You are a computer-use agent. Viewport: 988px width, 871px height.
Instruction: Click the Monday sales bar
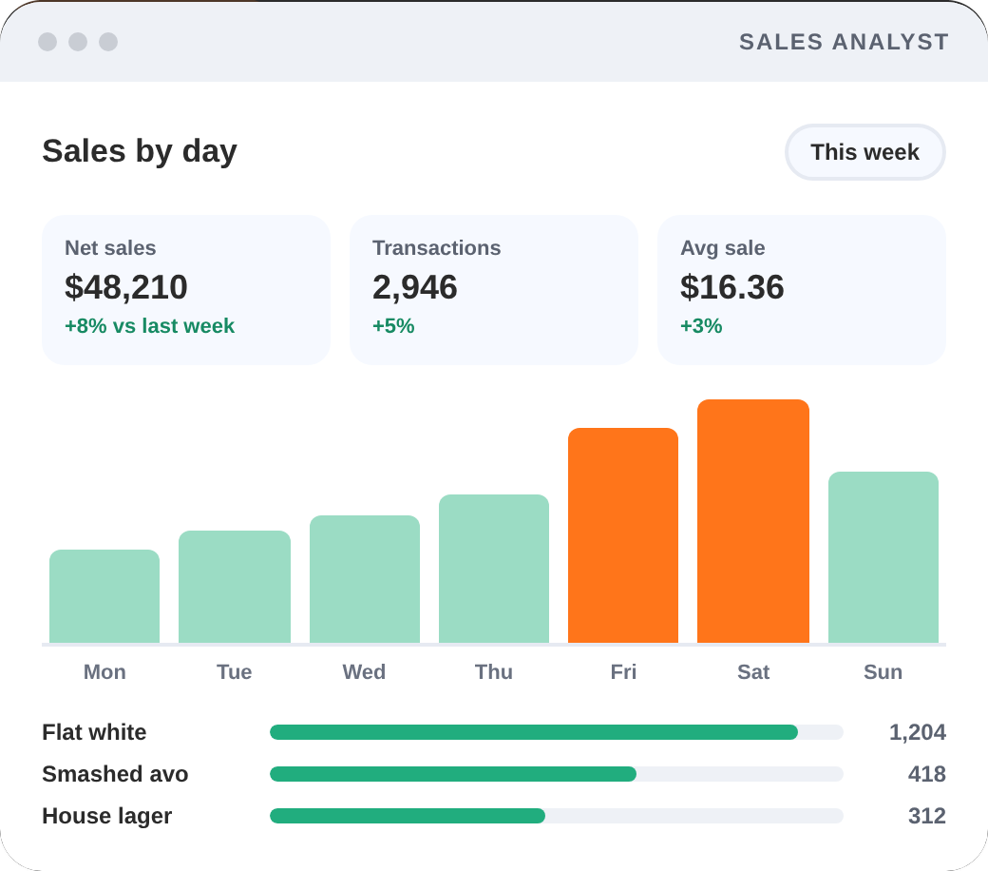pos(104,596)
